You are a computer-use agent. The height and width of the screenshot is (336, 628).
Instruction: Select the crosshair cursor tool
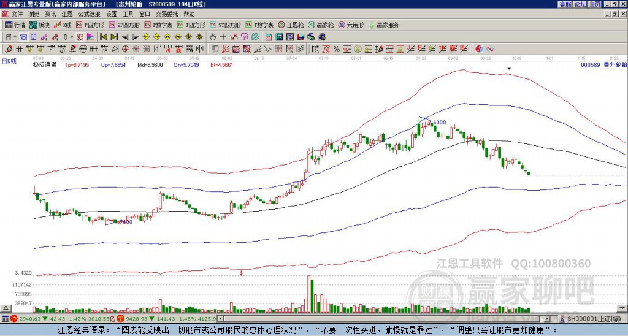[x=223, y=37]
